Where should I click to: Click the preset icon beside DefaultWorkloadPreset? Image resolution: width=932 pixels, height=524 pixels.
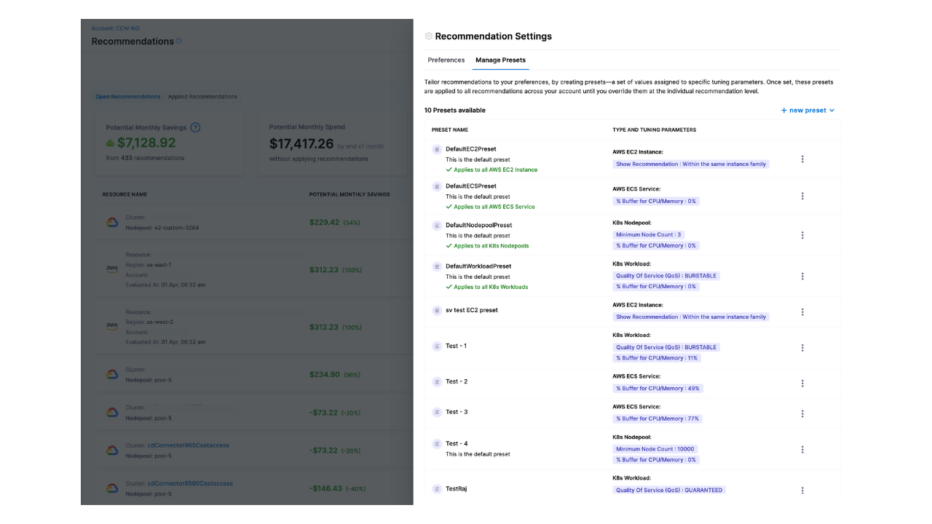tap(437, 266)
